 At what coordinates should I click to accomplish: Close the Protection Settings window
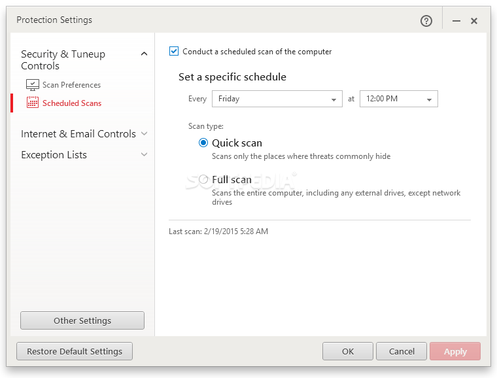pyautogui.click(x=474, y=21)
